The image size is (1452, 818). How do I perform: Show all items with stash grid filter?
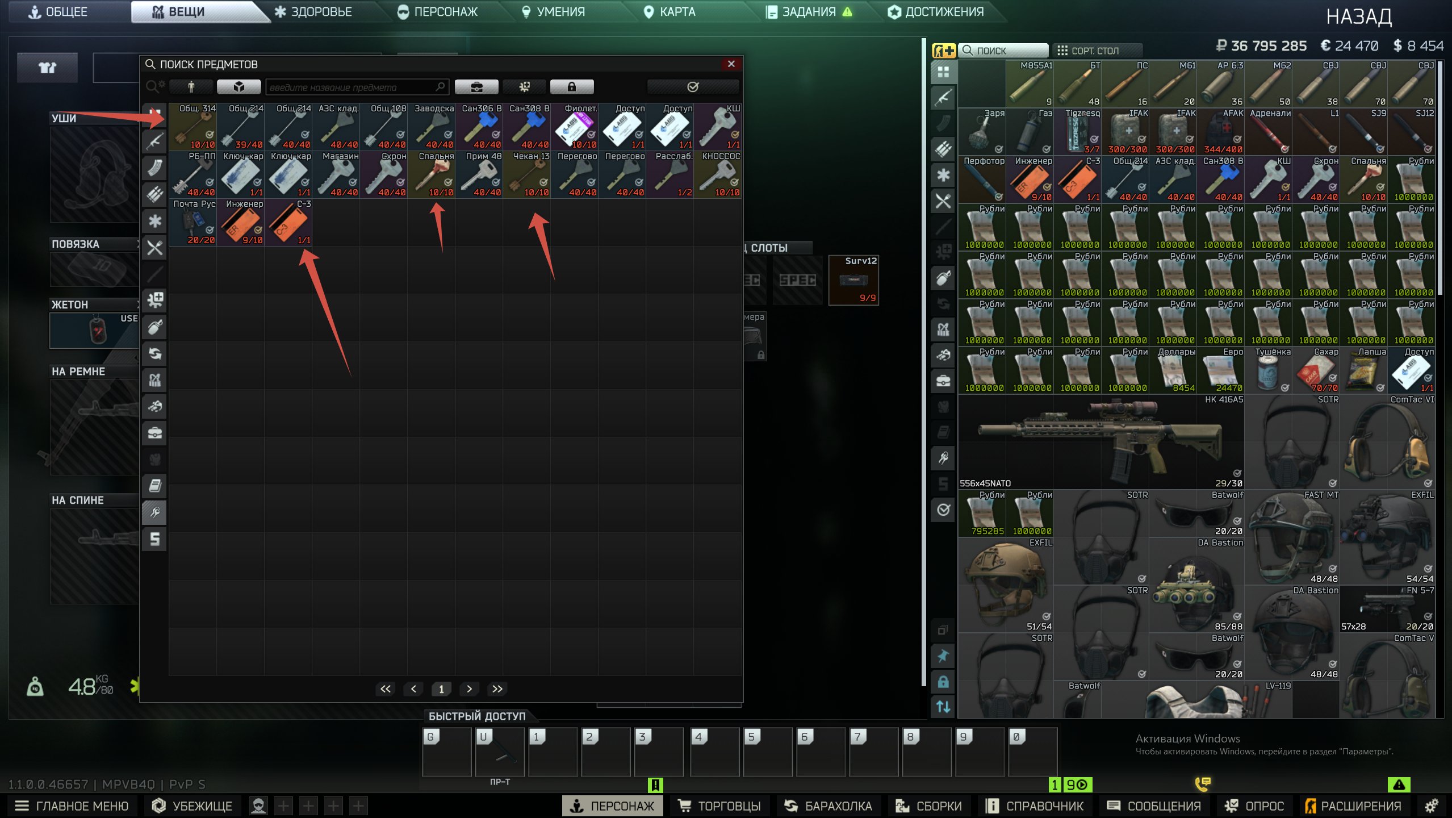tap(943, 72)
